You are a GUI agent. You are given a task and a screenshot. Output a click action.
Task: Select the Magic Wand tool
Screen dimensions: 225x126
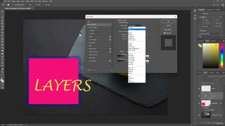pyautogui.click(x=2, y=20)
